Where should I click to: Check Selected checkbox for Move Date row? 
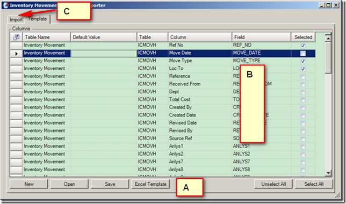(x=303, y=53)
